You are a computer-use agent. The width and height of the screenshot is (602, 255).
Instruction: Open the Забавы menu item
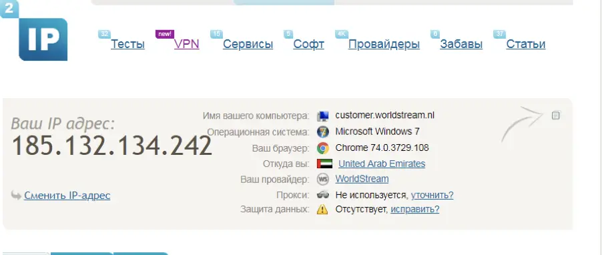[x=461, y=44]
